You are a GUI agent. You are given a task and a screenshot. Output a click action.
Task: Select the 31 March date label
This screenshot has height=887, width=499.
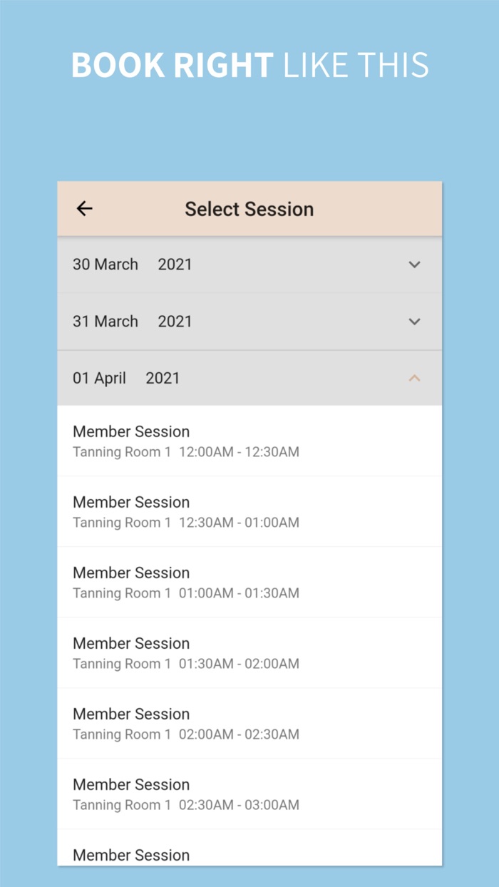coord(106,322)
